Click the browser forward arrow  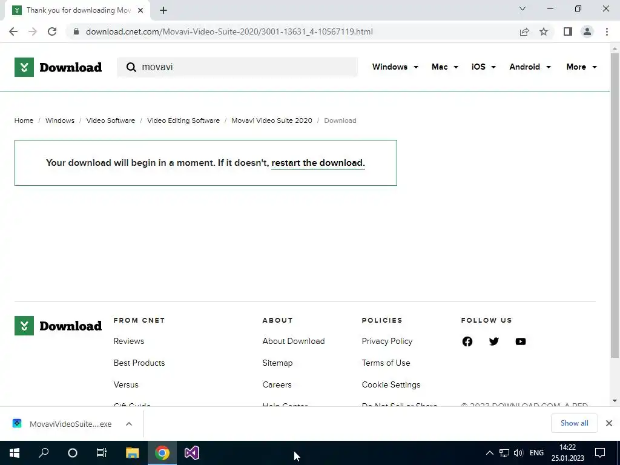coord(33,31)
